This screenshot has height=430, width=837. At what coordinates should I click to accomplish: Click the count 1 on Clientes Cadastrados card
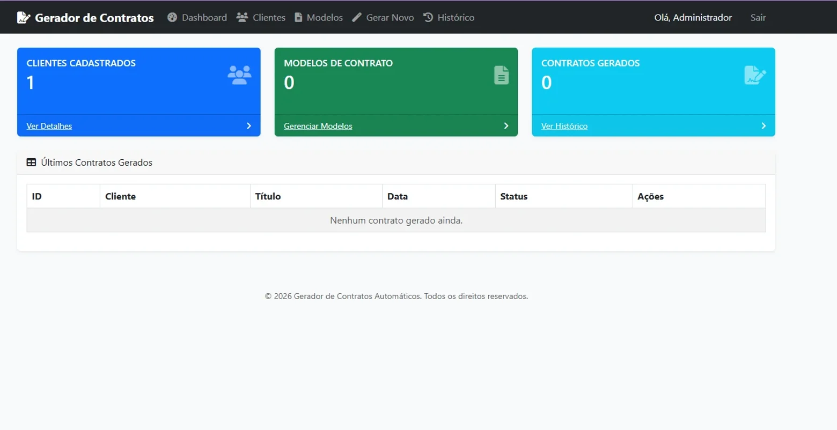point(31,83)
